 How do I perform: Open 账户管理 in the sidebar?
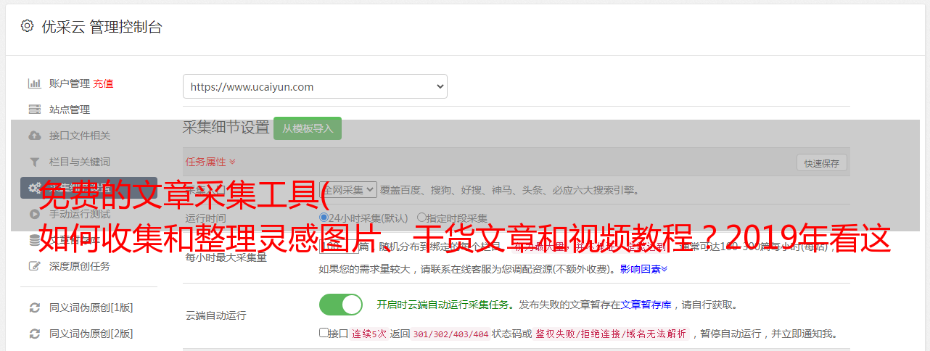click(x=70, y=83)
